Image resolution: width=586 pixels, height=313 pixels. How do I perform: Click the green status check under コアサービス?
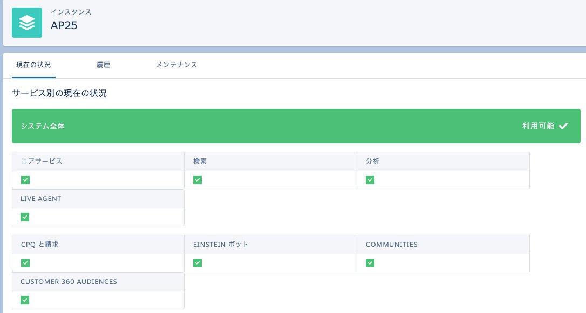pyautogui.click(x=25, y=180)
